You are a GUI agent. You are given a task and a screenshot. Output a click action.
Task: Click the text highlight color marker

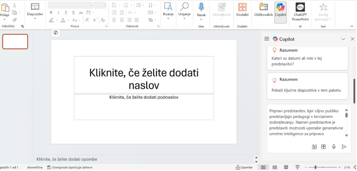51,20
